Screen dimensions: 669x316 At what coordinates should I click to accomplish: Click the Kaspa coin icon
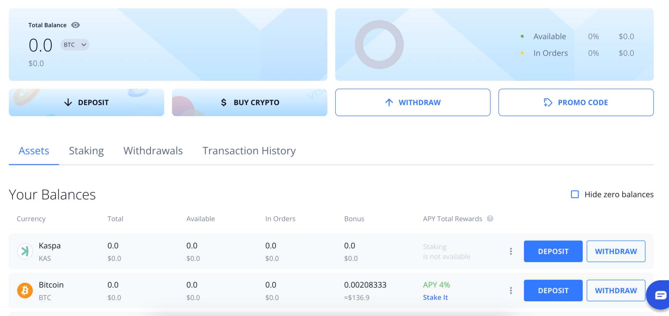point(25,251)
